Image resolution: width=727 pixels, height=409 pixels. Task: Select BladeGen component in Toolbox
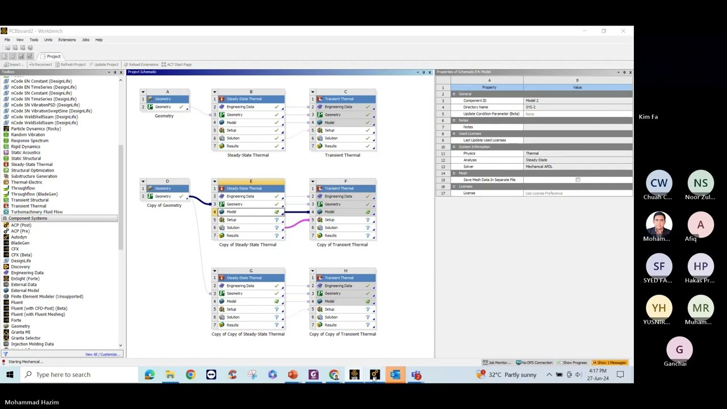pos(20,243)
